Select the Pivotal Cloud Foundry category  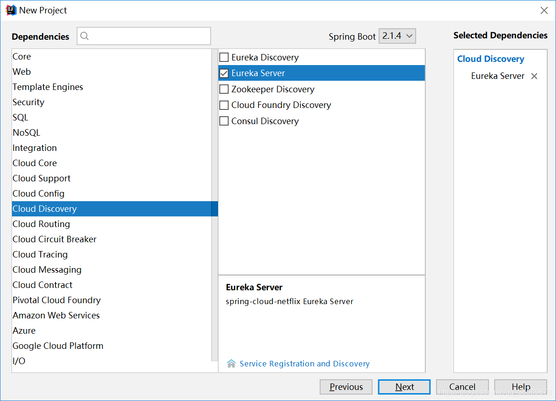[x=112, y=300]
